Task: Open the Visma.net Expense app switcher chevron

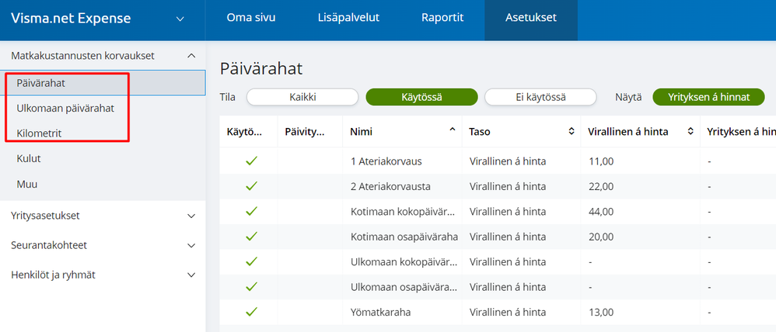Action: coord(180,19)
